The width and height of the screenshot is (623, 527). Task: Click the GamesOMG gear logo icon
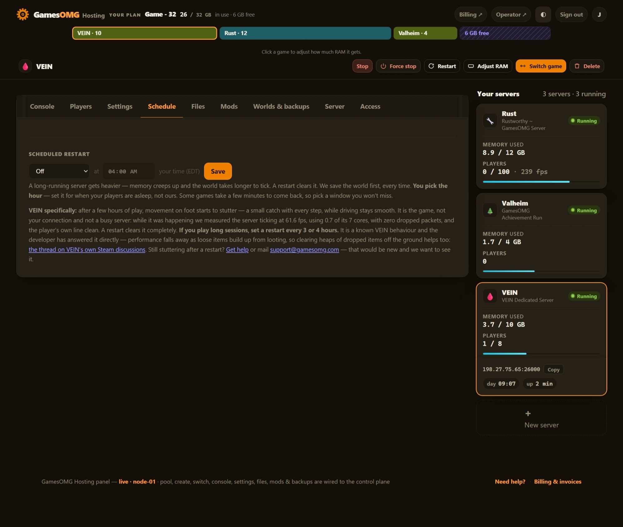coord(22,14)
